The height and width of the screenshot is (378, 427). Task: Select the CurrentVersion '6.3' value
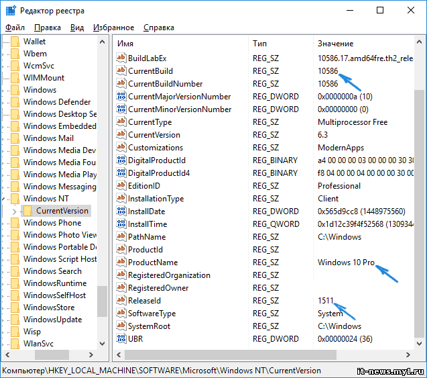[x=322, y=135]
